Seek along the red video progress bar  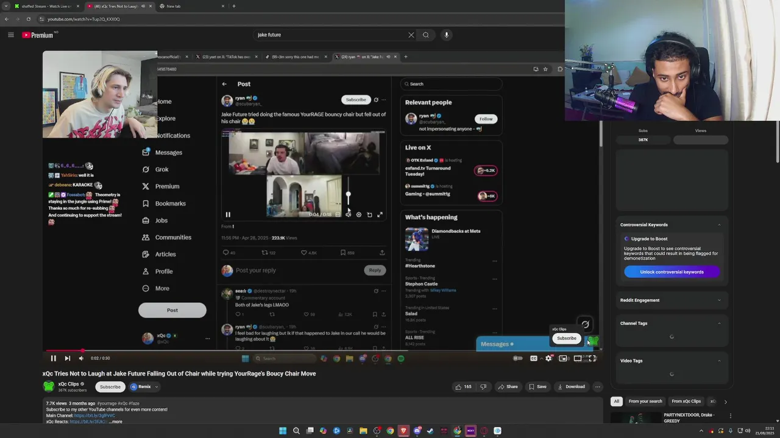tap(321, 350)
